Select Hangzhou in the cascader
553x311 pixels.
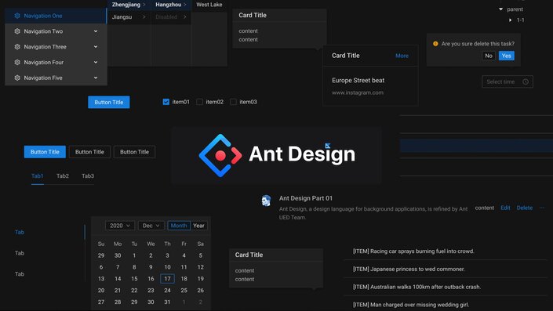(171, 5)
